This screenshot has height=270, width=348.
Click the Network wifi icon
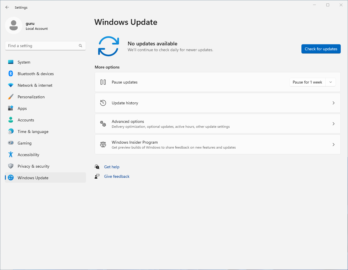click(11, 85)
